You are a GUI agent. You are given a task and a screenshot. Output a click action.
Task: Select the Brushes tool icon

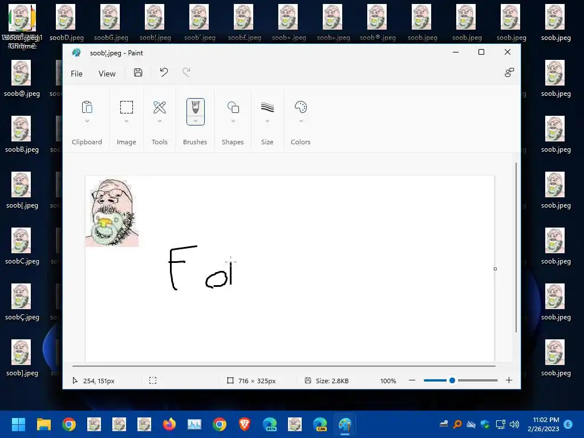(x=196, y=107)
